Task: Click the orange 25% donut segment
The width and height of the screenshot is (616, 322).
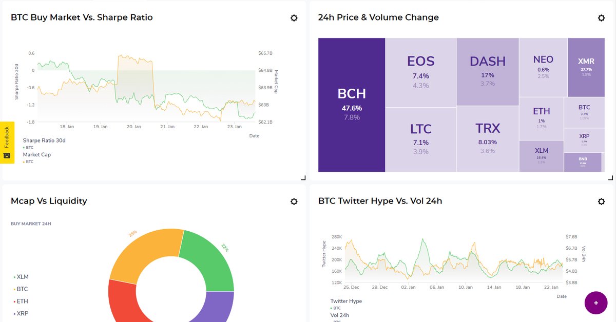Action: [x=144, y=254]
